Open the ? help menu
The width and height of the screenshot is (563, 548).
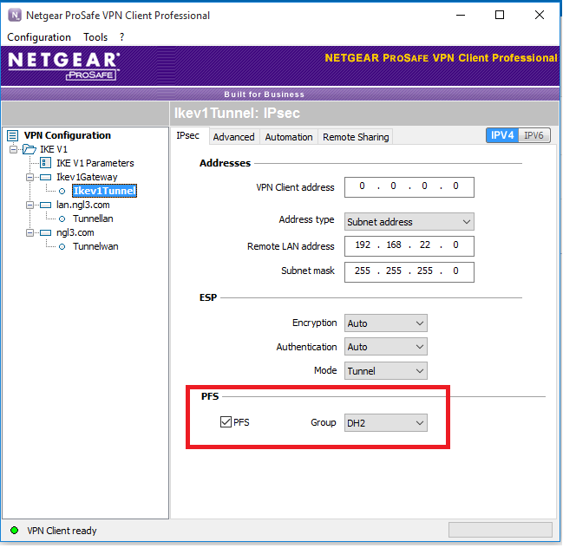point(122,37)
